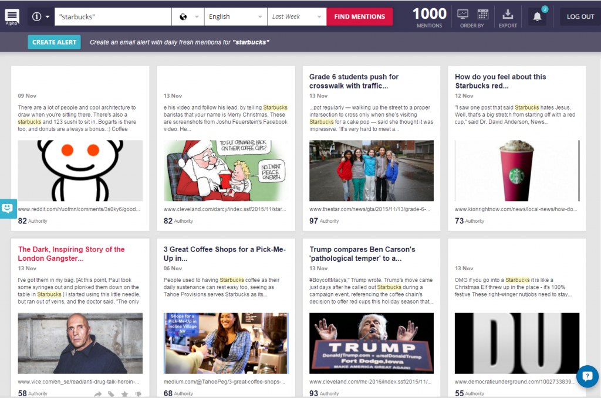Share the London Gangster mention
The height and width of the screenshot is (398, 601).
tap(98, 394)
